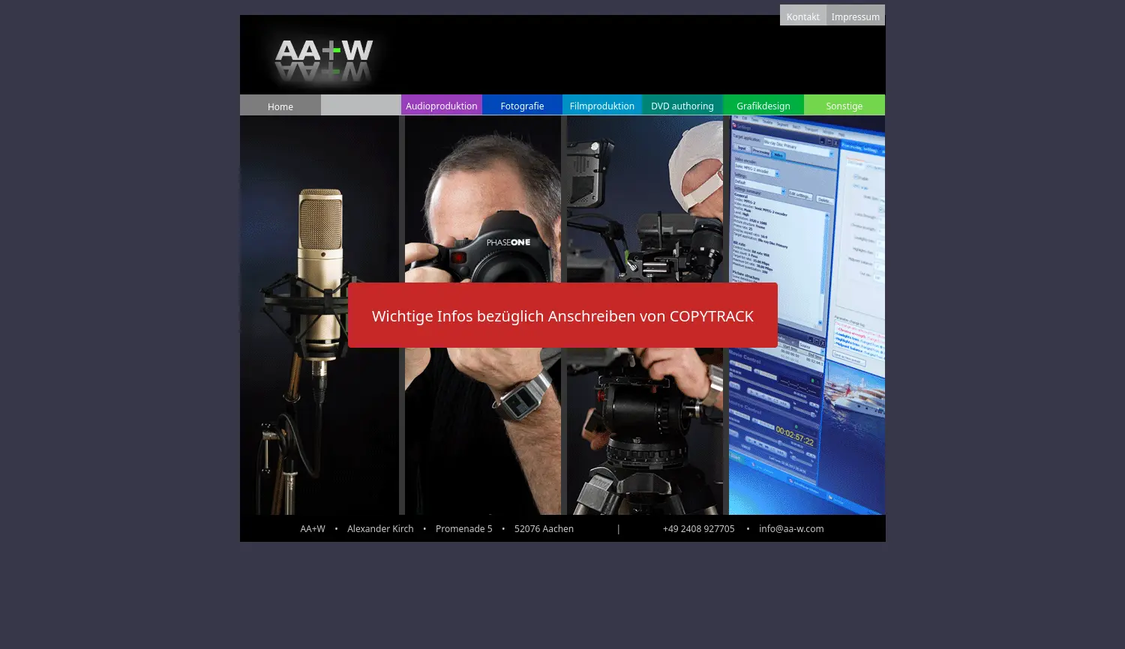Open the Kontakt page
The image size is (1125, 649).
coord(802,16)
